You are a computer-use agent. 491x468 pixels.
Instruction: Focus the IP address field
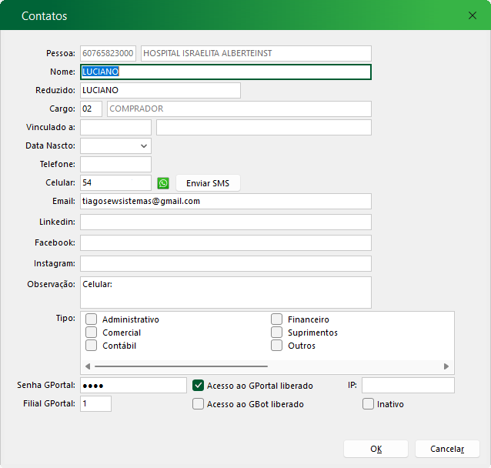[x=408, y=385]
